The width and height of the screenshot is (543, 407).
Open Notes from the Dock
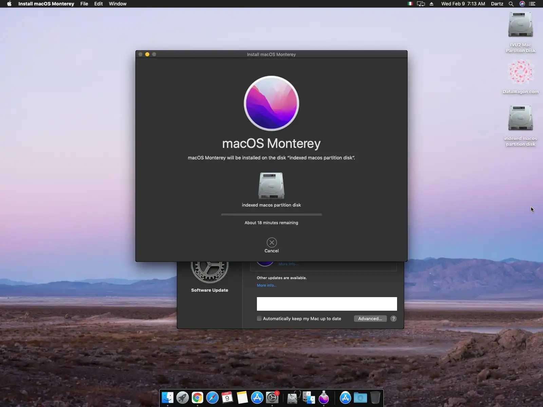coord(242,398)
